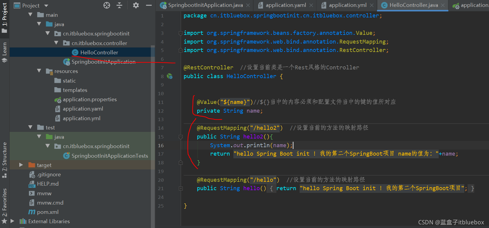Close the application.yml tab
The height and width of the screenshot is (228, 489).
(372, 5)
